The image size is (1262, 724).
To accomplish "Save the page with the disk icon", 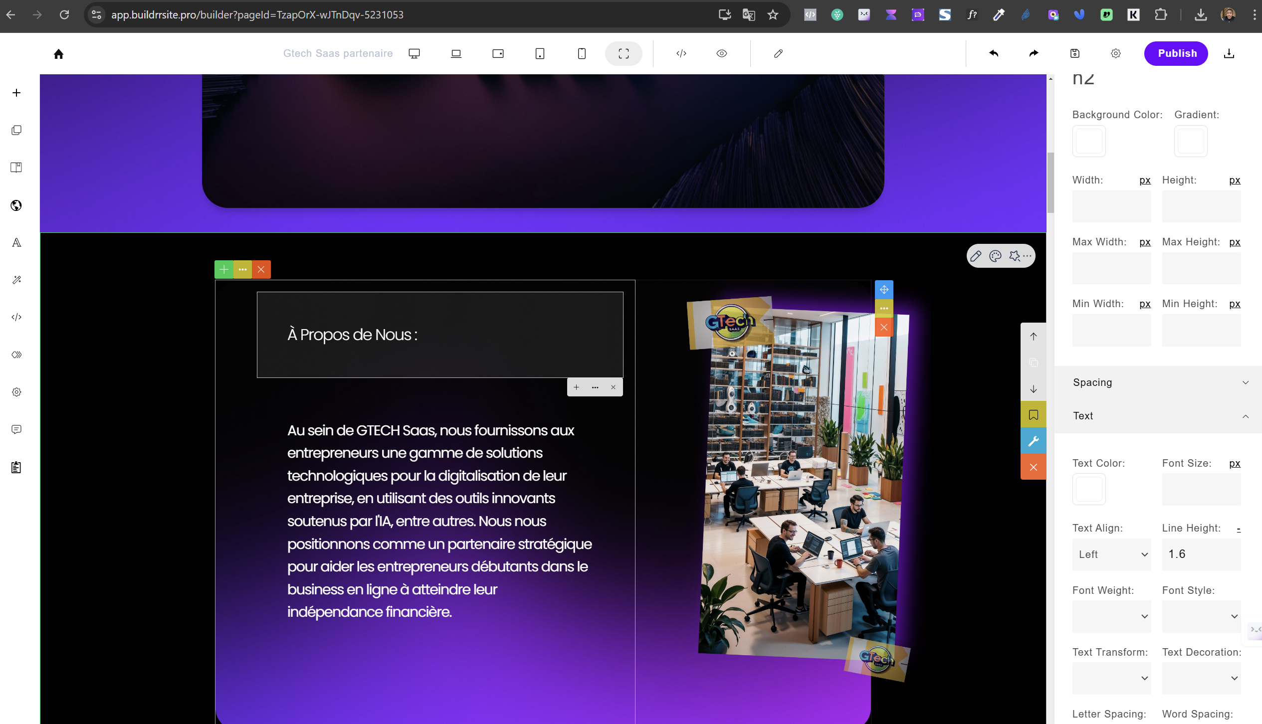I will (x=1075, y=53).
